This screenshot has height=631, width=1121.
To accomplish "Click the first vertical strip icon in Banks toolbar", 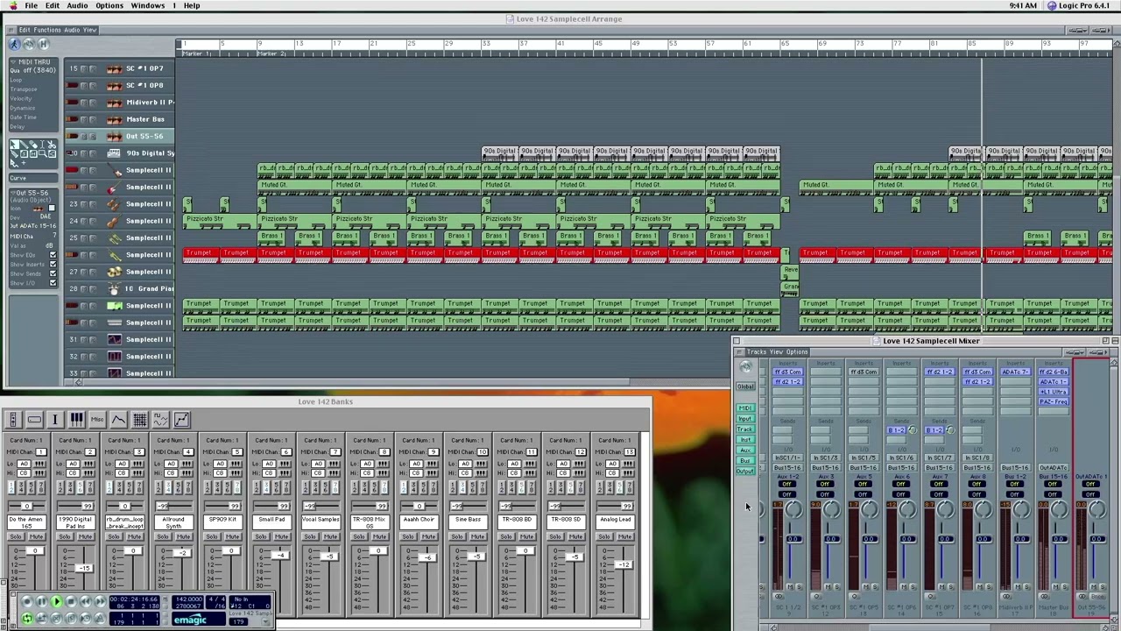I will tap(13, 419).
